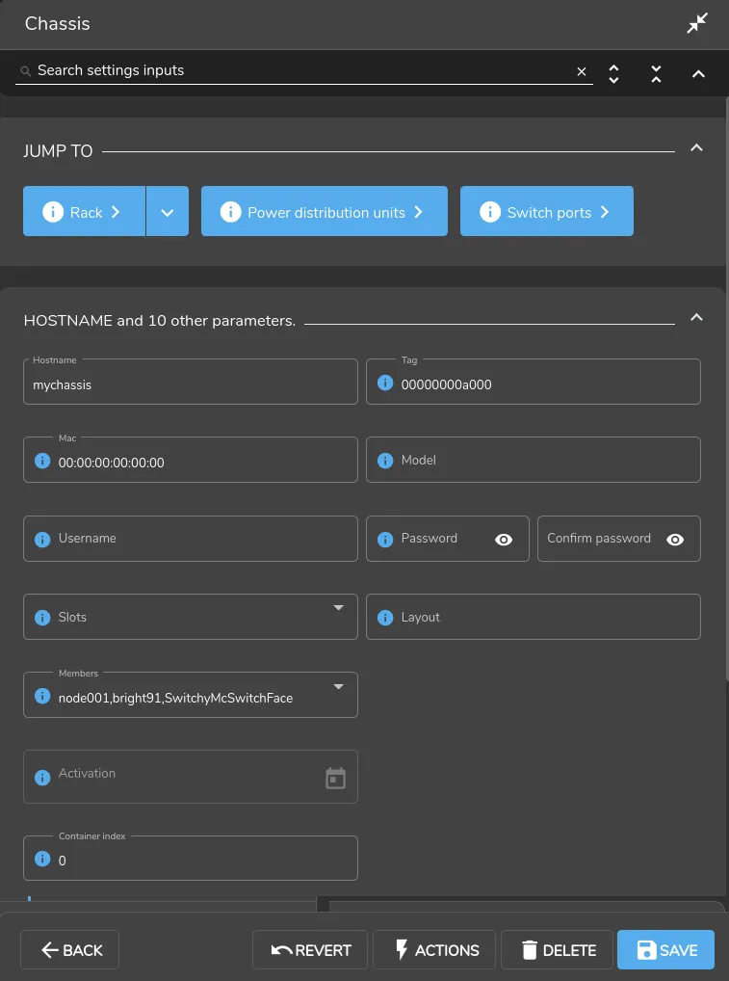The height and width of the screenshot is (981, 729).
Task: Click the search magnifier icon
Action: 26,71
